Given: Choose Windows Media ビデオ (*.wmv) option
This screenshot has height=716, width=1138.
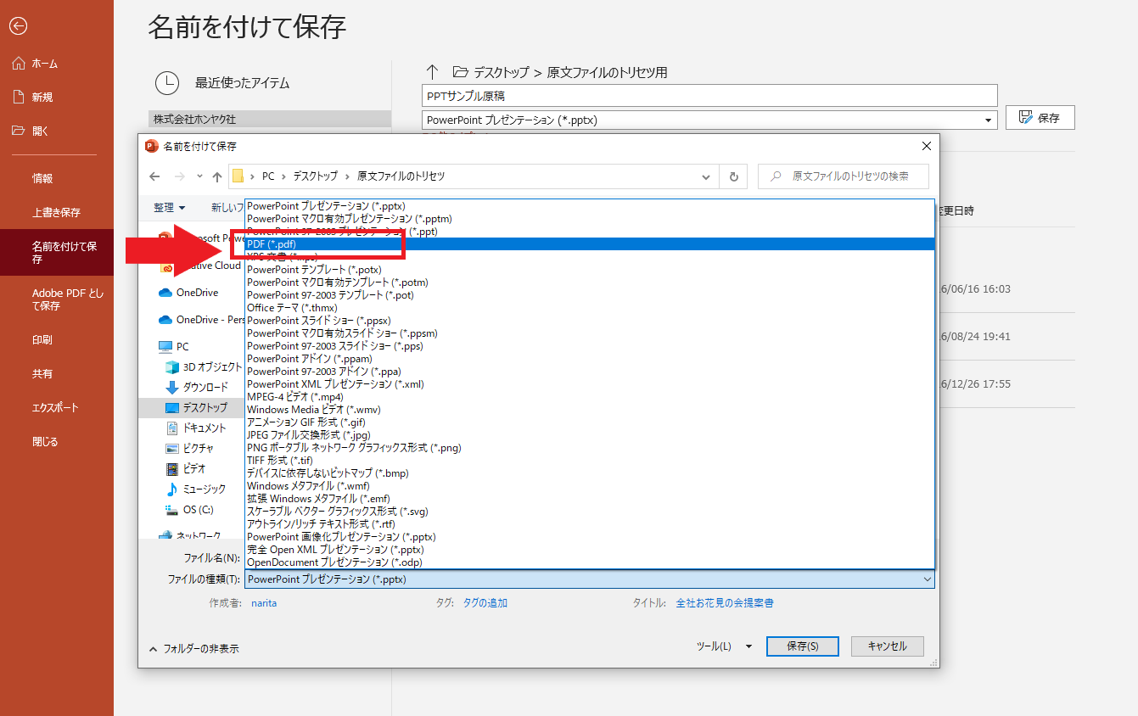Looking at the screenshot, I should tap(590, 410).
